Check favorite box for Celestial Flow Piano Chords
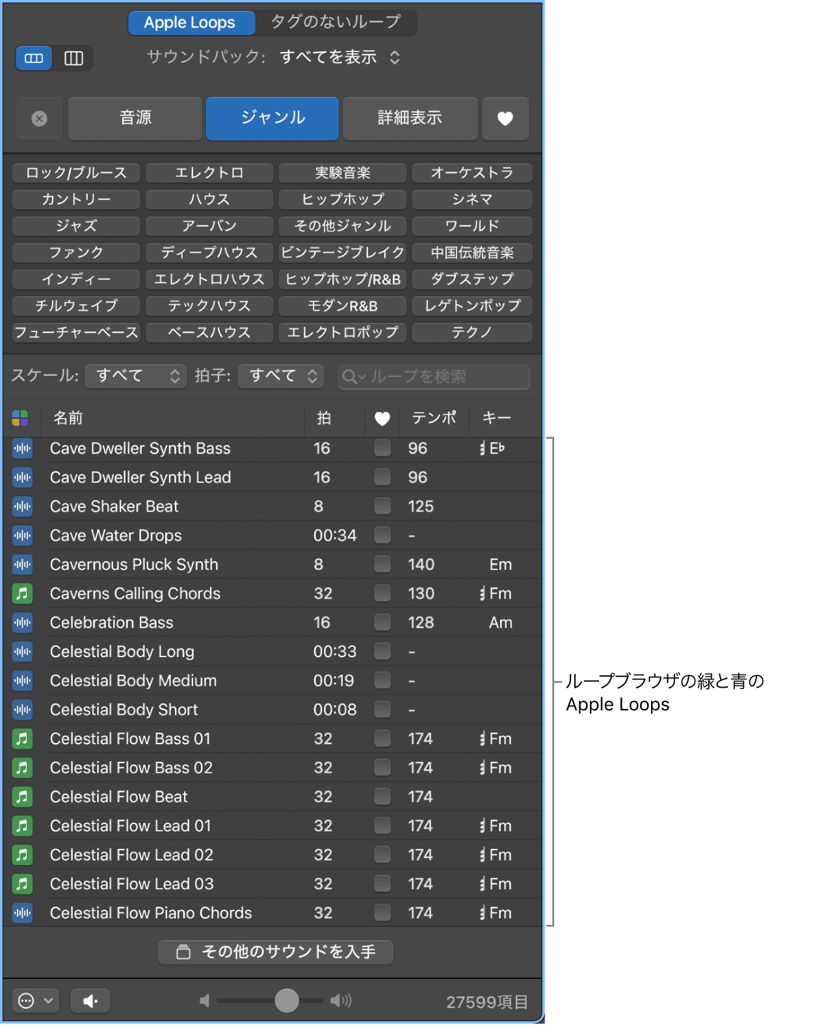The image size is (813, 1025). 382,913
